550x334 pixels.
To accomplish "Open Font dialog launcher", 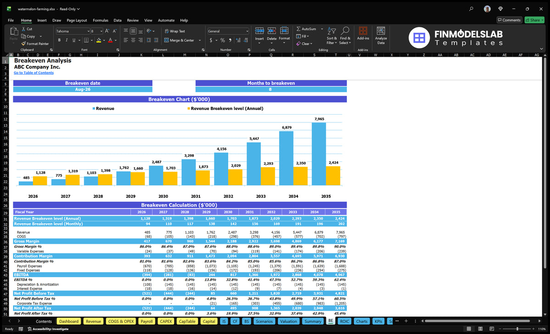I will [117, 49].
